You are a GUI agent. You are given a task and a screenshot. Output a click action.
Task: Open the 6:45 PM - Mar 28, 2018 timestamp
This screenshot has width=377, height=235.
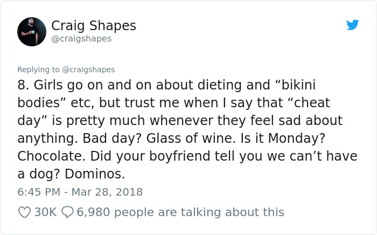pos(80,192)
